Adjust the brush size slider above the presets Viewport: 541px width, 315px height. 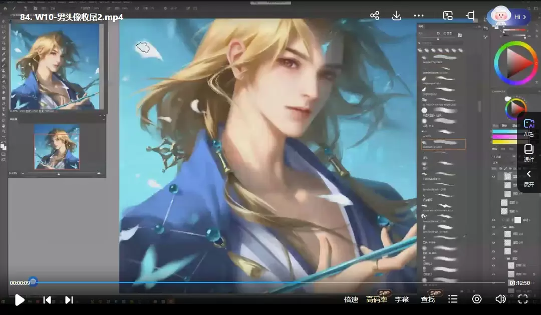[x=438, y=38]
